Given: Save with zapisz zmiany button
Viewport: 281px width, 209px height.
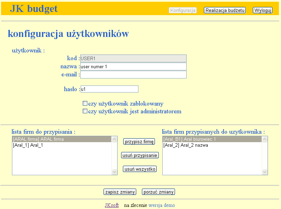Looking at the screenshot, I should [120, 192].
